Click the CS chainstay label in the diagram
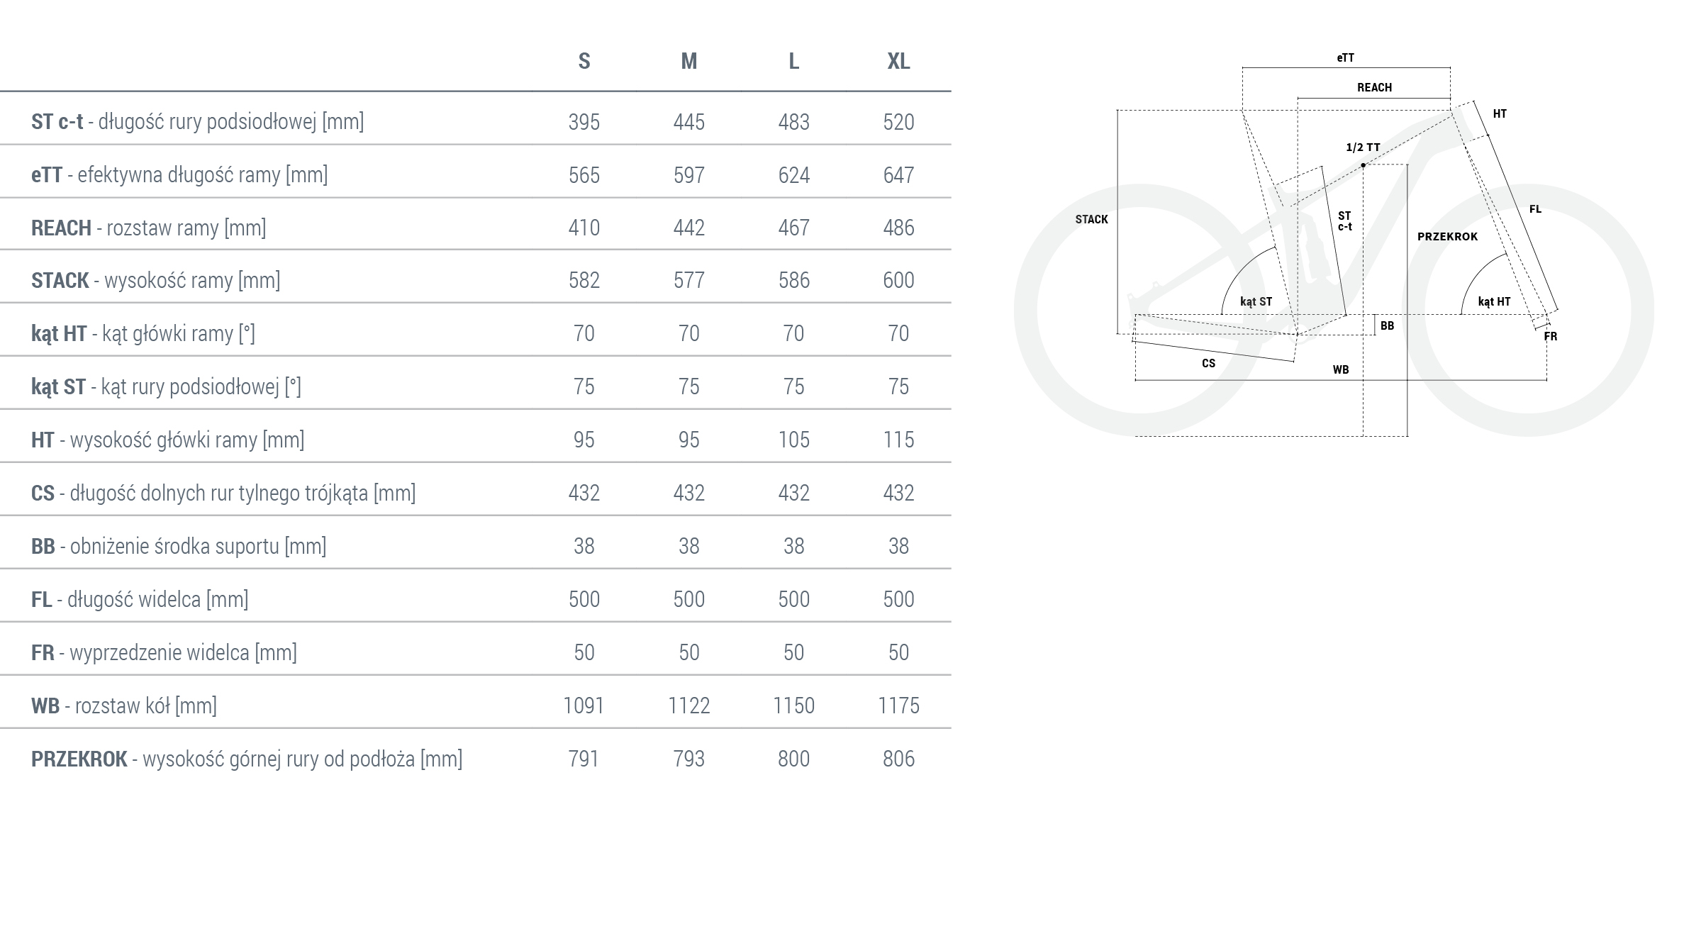 click(x=1208, y=364)
